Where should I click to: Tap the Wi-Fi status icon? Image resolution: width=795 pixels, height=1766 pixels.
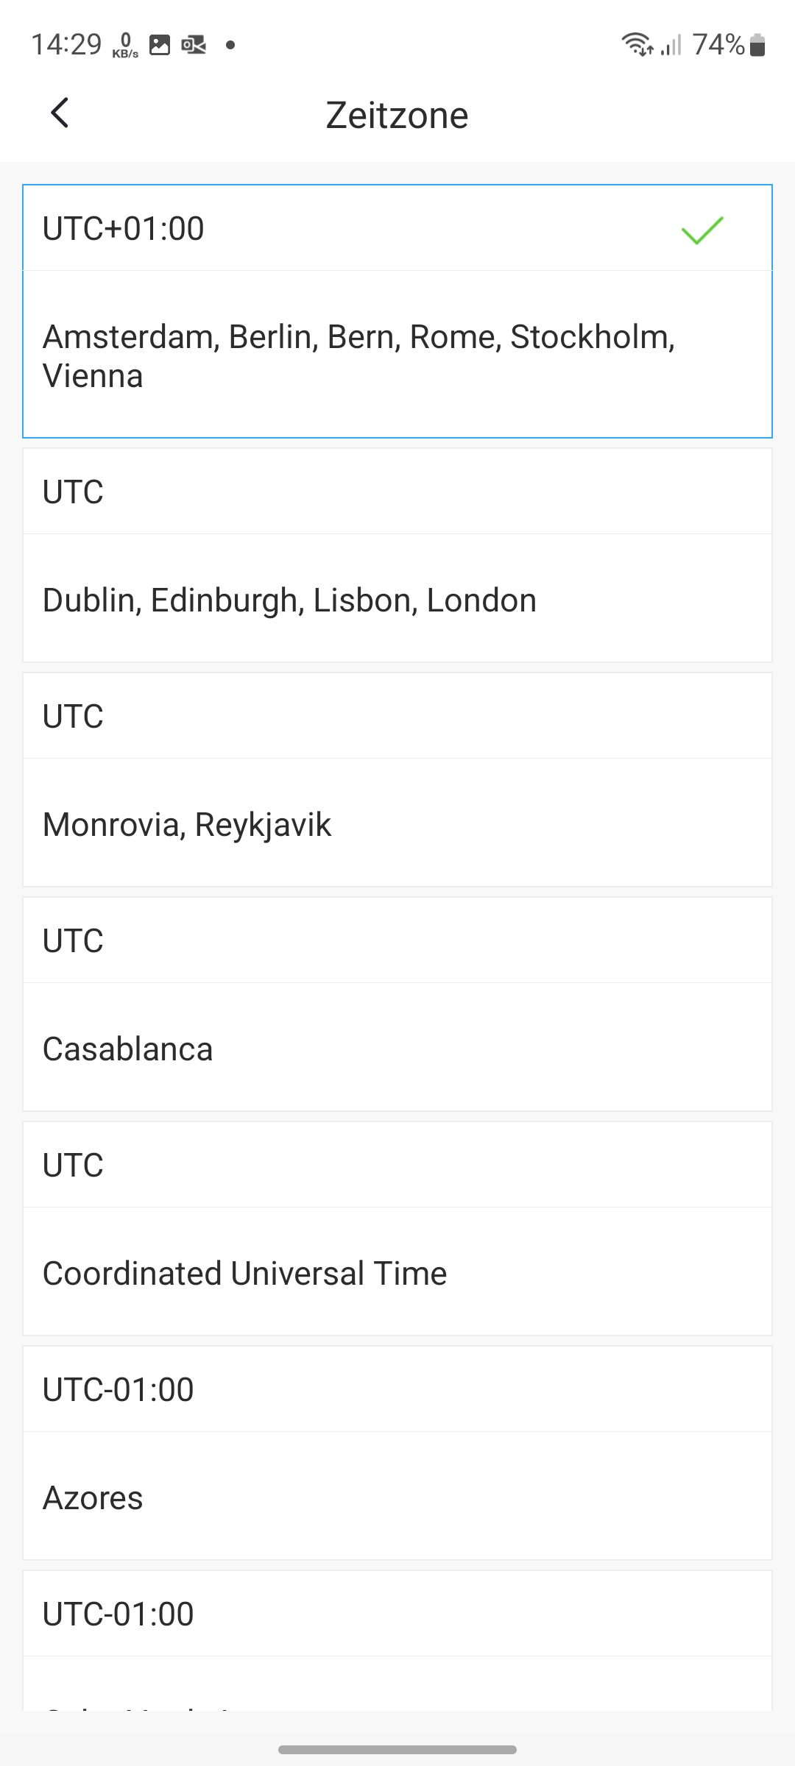click(637, 45)
